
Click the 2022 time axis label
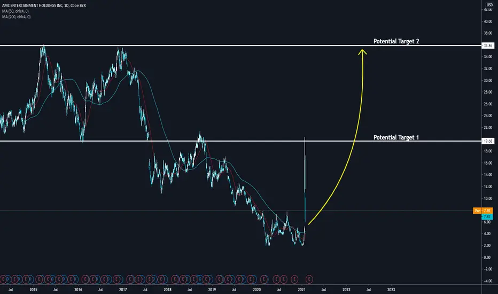tap(346, 290)
